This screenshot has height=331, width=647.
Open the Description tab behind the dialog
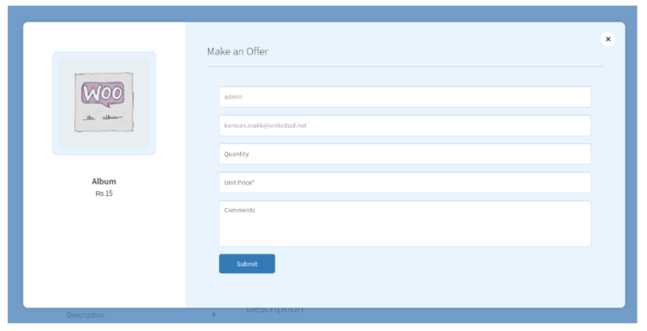click(85, 315)
